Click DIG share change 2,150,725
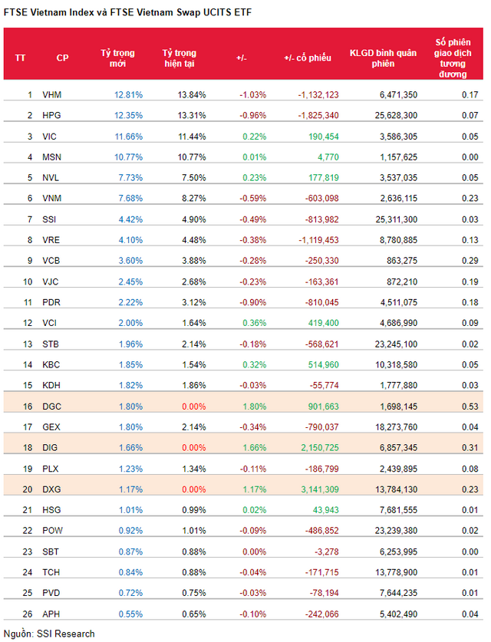Viewport: 491px width, 642px height. coord(320,448)
